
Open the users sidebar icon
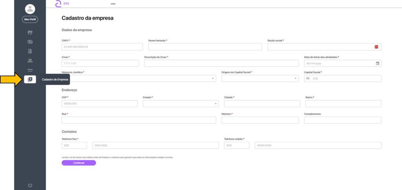tap(30, 60)
